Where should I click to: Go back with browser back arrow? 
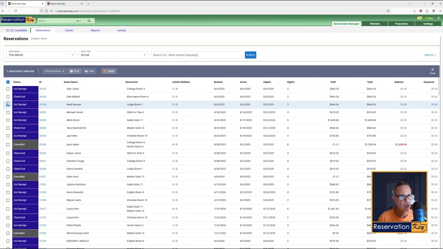pos(3,11)
